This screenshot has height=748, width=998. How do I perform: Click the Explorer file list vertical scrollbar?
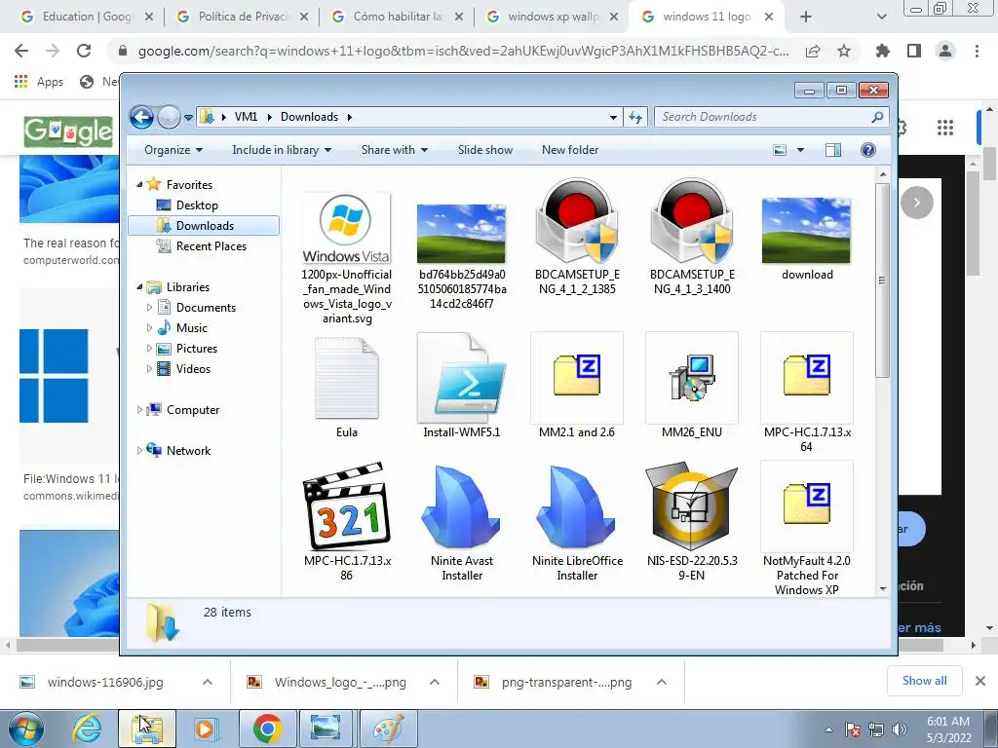coord(881,280)
